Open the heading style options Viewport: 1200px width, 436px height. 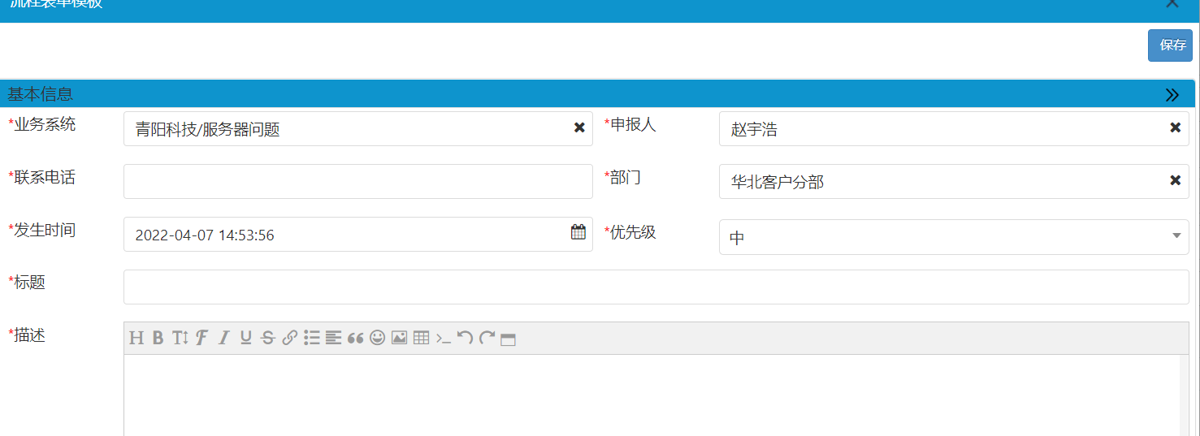(136, 338)
